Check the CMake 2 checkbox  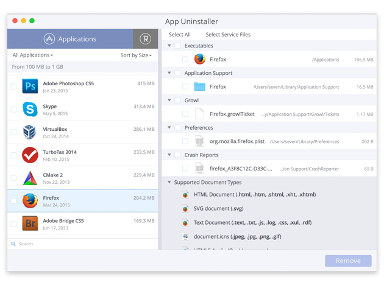[x=13, y=178]
